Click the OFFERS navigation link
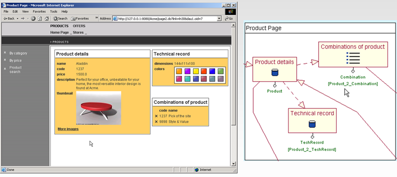Screen dimensions: 397x177 point(79,26)
